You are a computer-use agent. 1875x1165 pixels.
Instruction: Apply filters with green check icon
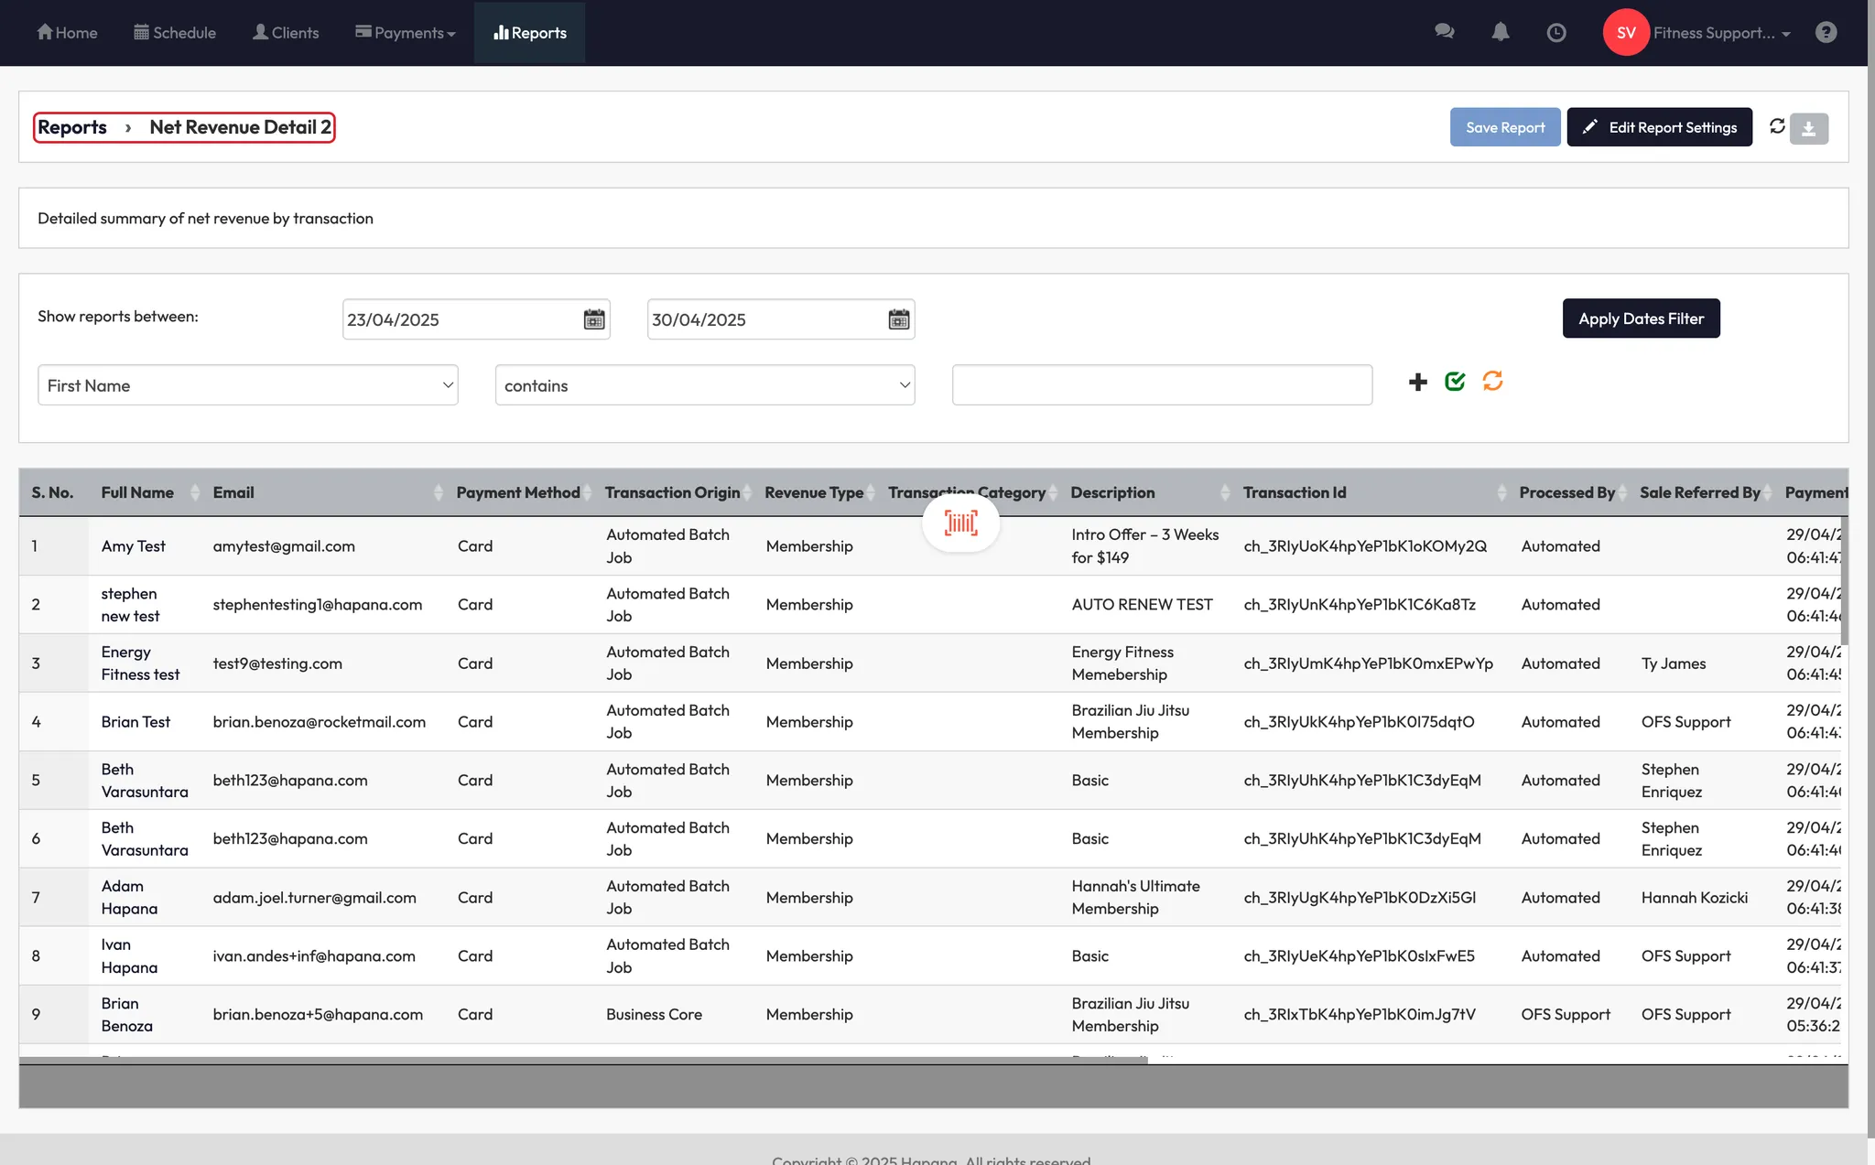click(x=1455, y=382)
